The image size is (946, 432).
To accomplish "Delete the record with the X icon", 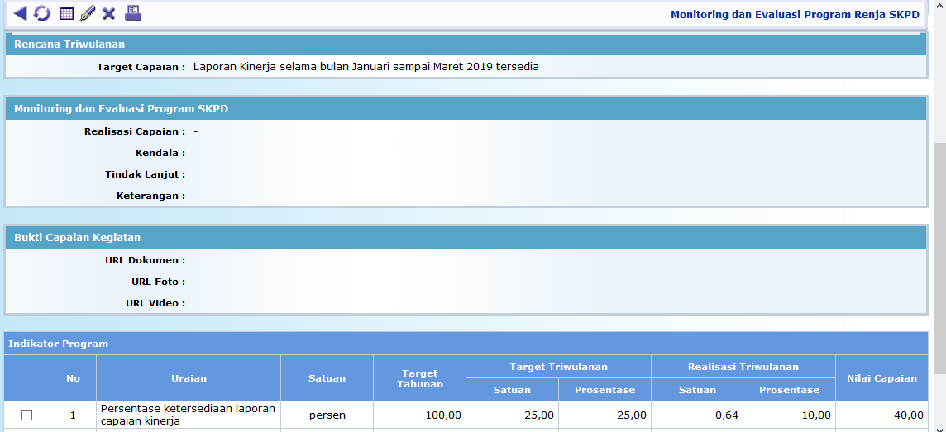I will (108, 13).
